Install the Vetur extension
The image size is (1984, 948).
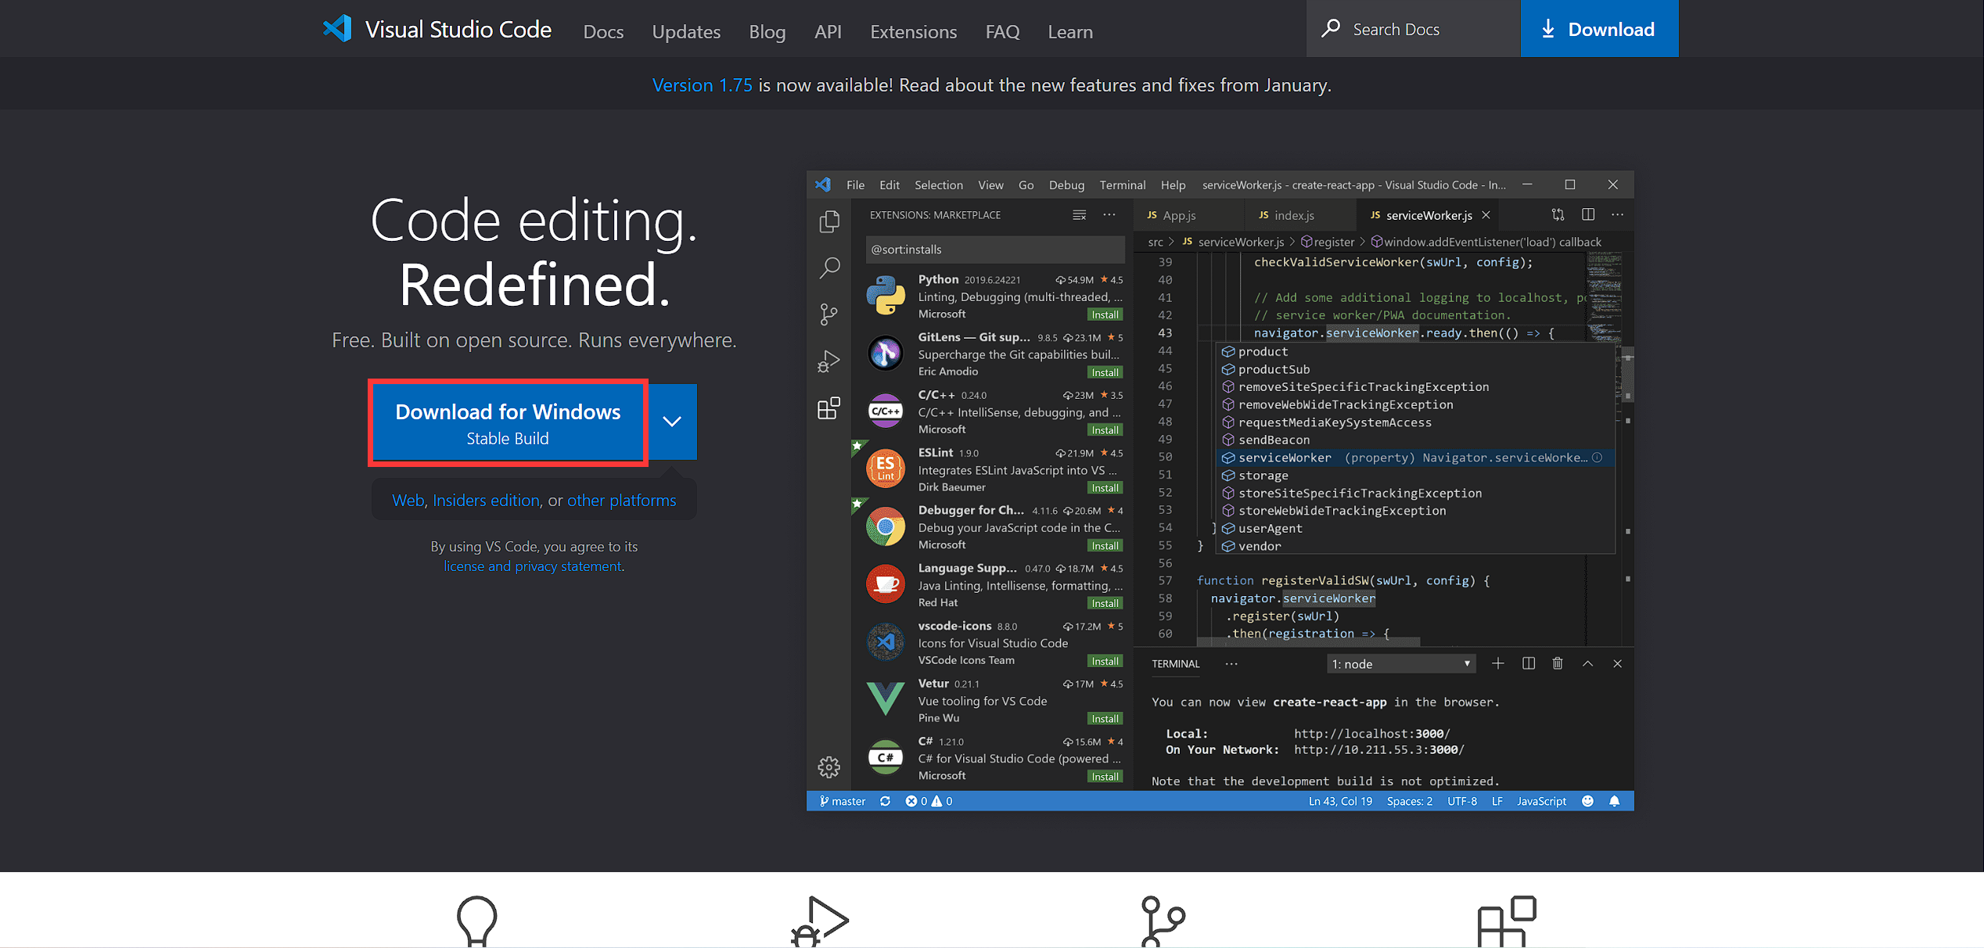coord(1105,719)
